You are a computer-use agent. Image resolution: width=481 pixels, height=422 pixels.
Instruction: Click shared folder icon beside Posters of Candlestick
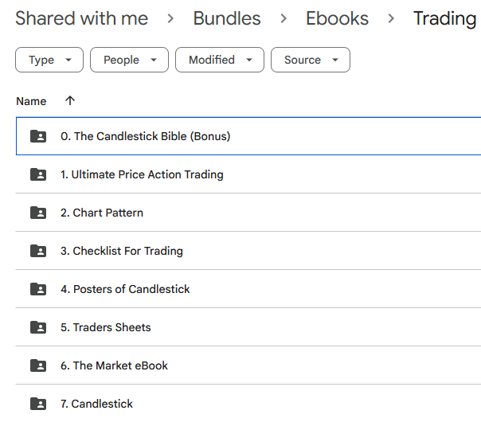click(38, 289)
